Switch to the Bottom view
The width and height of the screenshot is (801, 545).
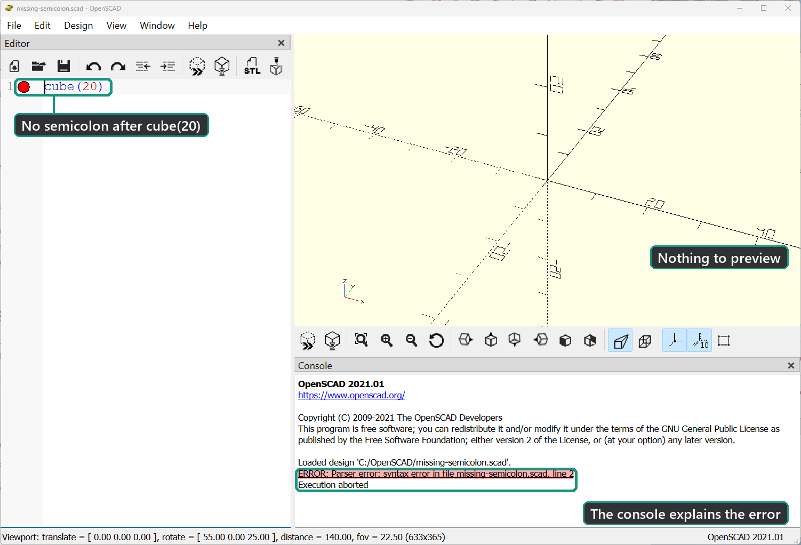tap(515, 340)
